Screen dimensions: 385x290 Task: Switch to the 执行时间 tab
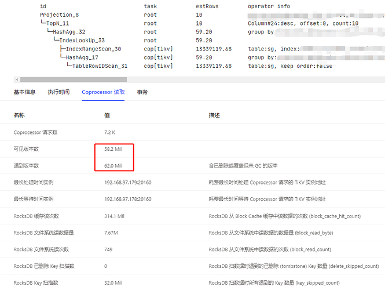(58, 92)
